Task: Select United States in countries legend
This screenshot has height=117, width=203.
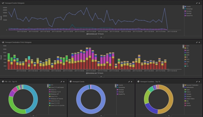Action: coord(190,99)
